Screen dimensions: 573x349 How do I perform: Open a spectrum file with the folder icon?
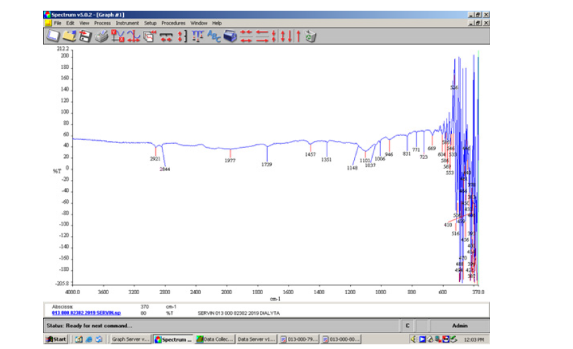[69, 36]
